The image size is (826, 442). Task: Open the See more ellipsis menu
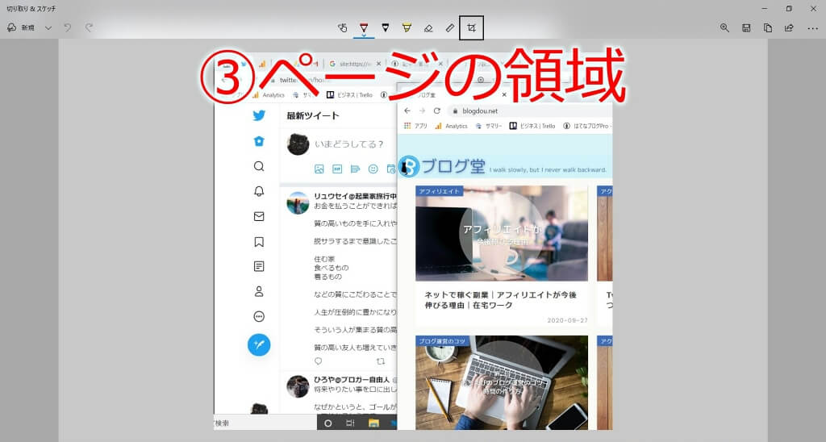813,28
